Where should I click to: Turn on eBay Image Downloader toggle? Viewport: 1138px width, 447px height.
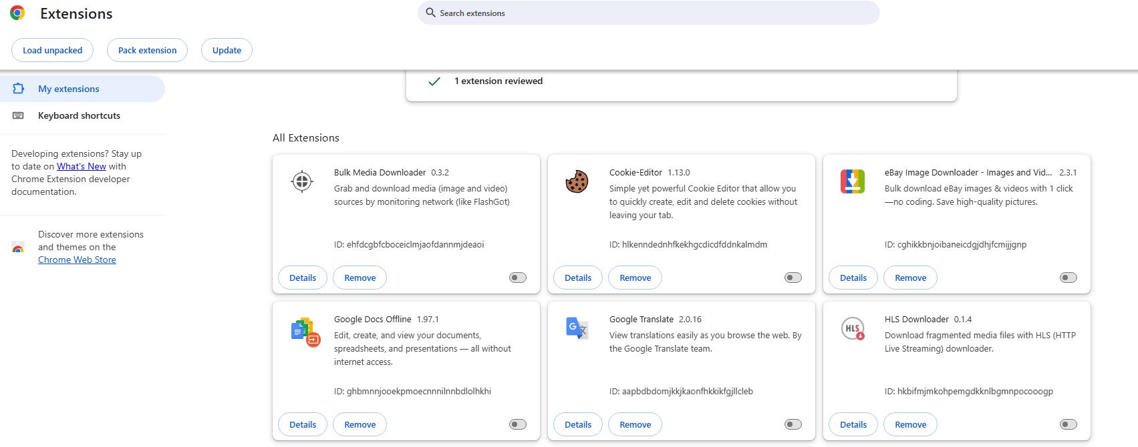click(x=1069, y=278)
